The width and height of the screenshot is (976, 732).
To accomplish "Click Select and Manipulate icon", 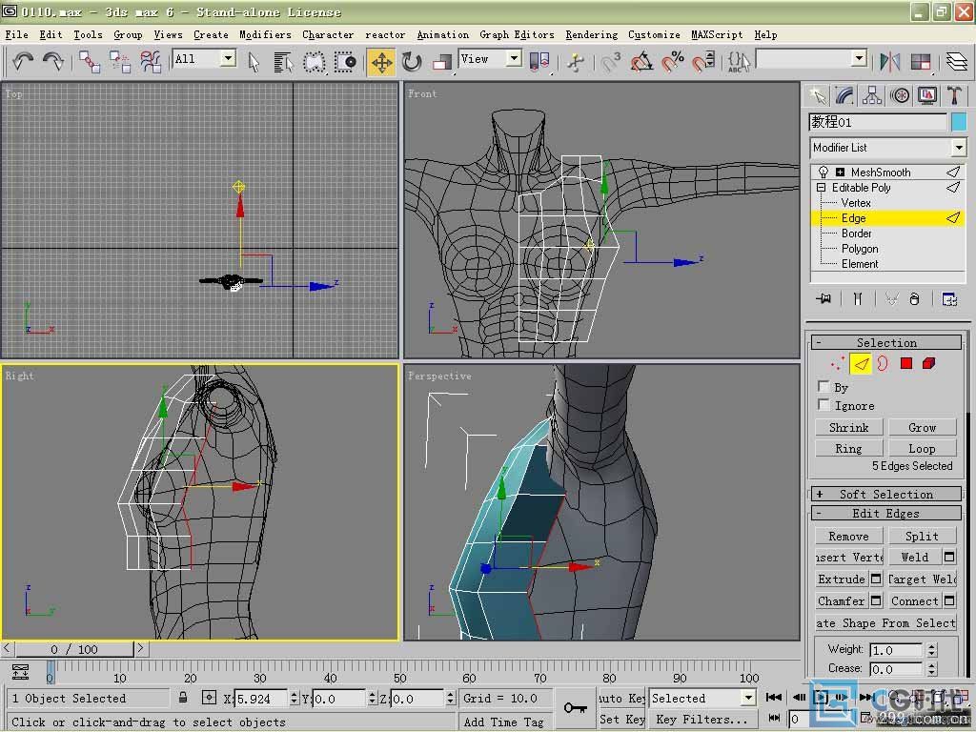I will pos(576,61).
